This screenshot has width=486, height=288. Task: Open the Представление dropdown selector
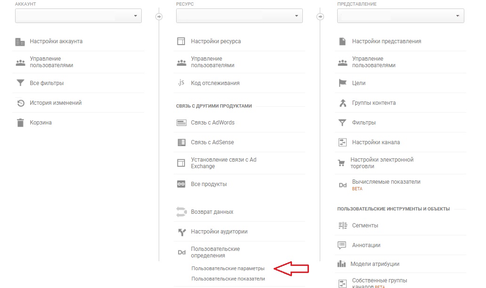400,16
